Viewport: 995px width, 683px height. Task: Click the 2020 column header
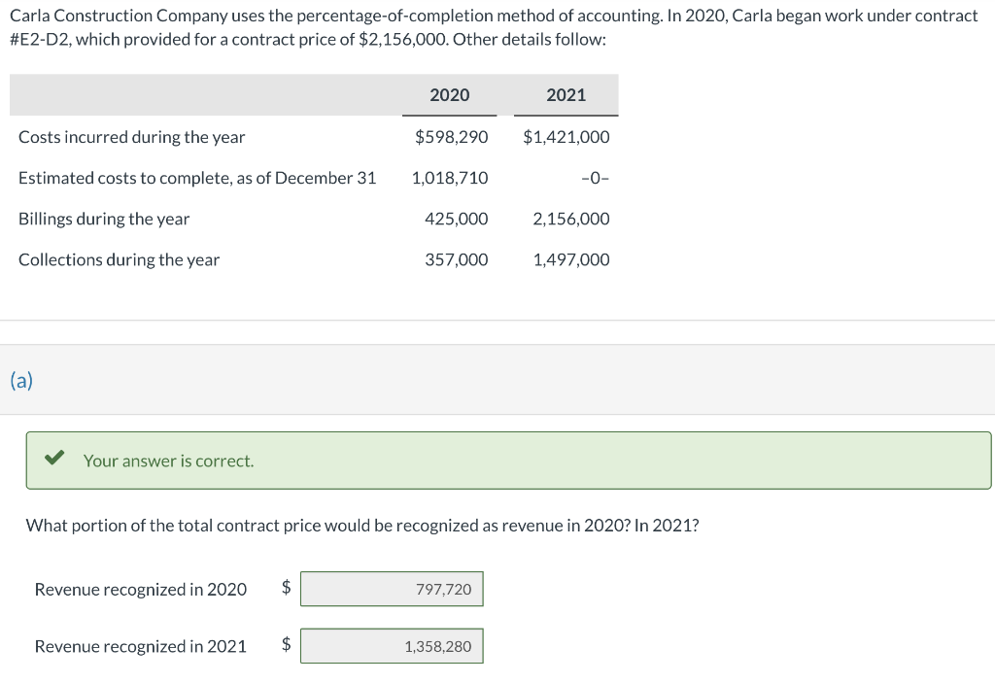(449, 94)
